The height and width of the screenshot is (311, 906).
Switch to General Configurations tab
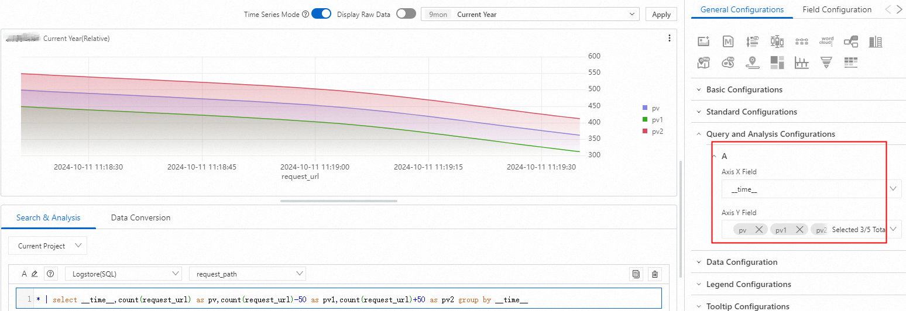742,9
